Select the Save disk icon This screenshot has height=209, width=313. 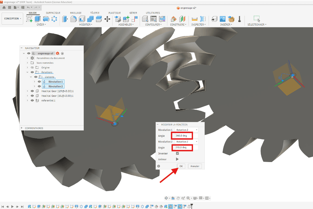coord(23,7)
